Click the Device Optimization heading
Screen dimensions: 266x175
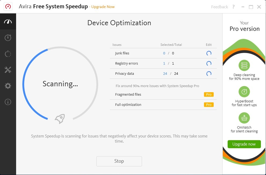119,23
